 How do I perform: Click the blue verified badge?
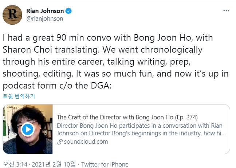coord(68,11)
